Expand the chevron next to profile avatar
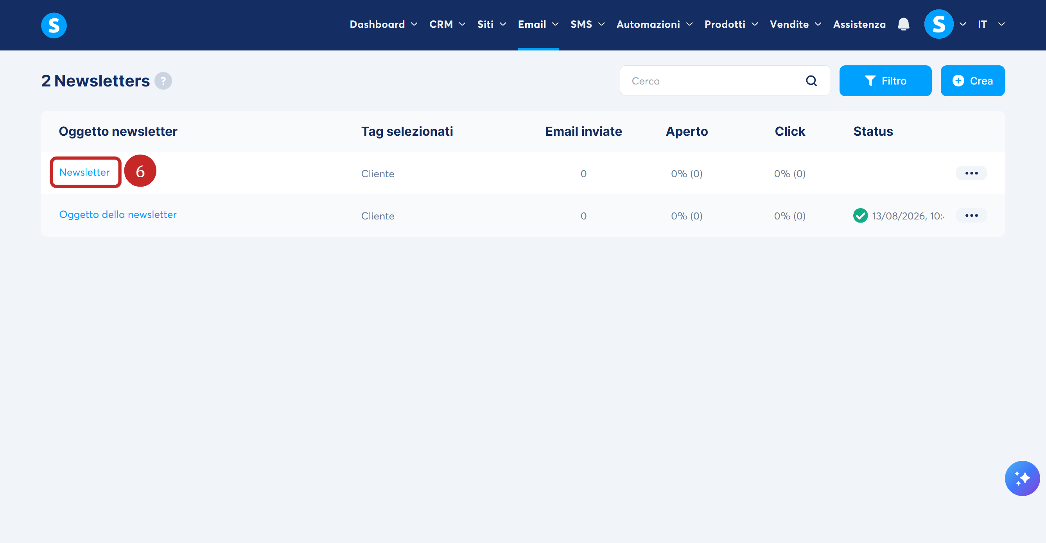 [x=963, y=24]
